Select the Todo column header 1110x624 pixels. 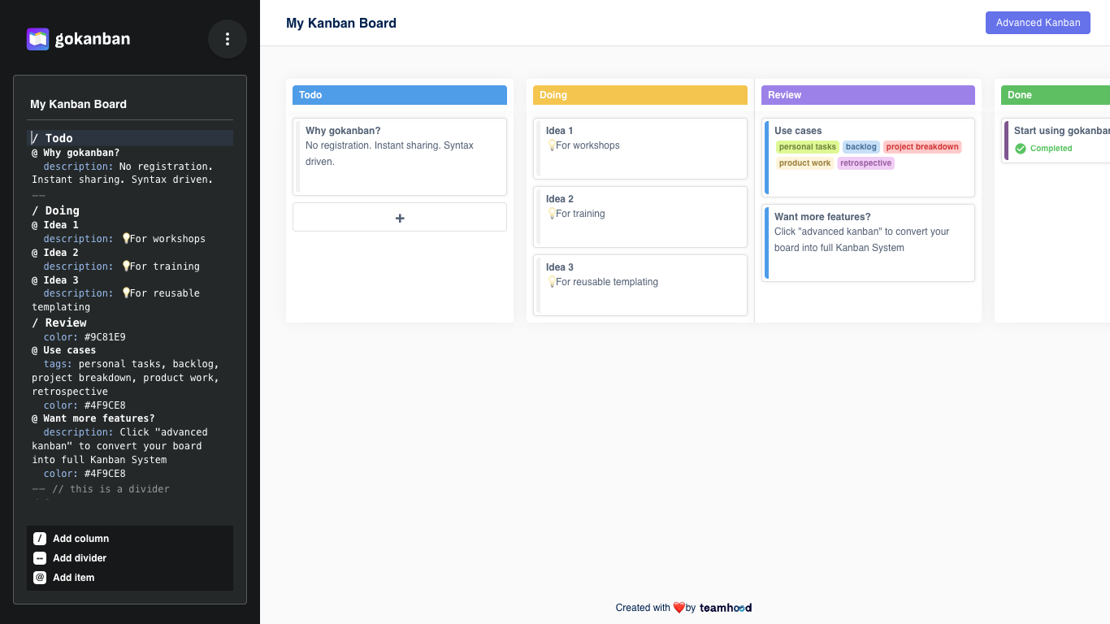tap(400, 95)
